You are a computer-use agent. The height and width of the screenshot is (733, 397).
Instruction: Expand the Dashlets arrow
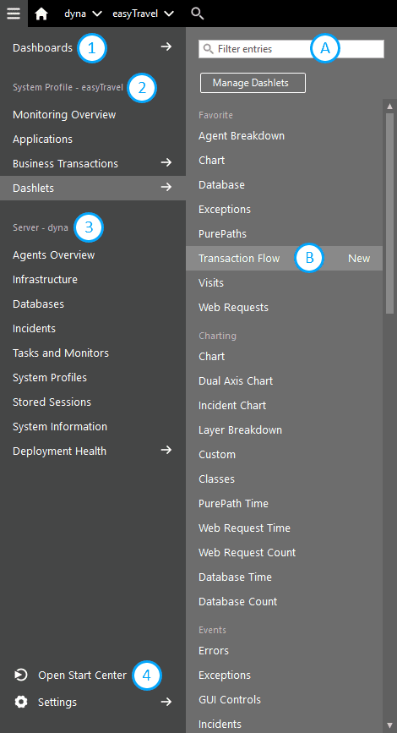[x=166, y=187]
